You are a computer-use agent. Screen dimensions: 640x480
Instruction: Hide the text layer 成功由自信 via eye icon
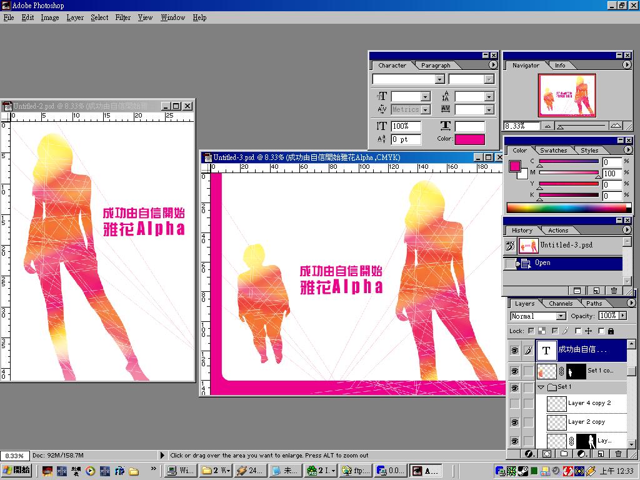(514, 350)
